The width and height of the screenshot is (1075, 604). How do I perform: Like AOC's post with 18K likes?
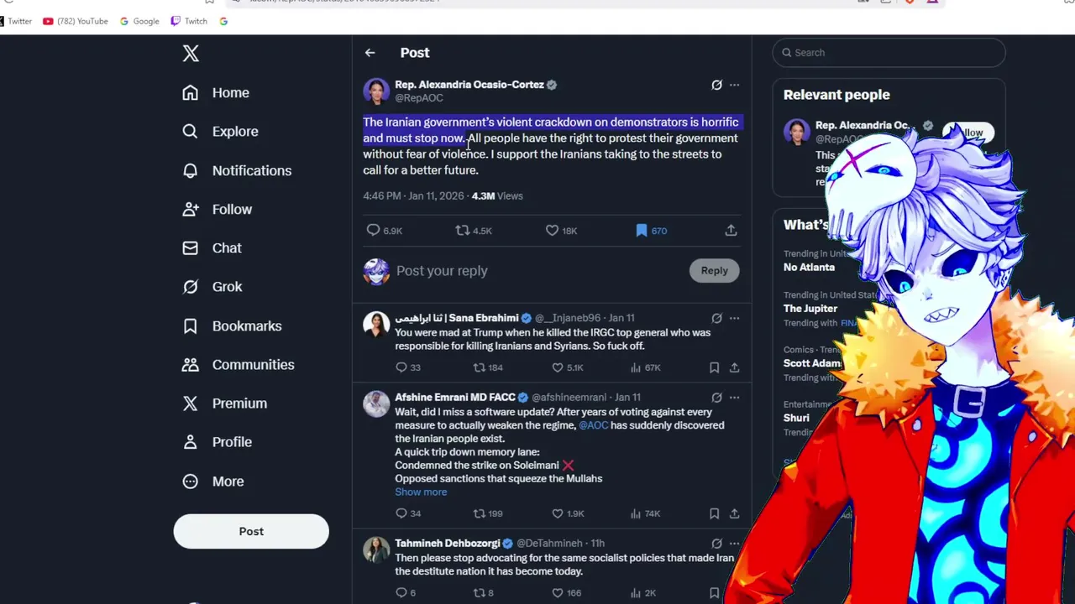click(552, 230)
